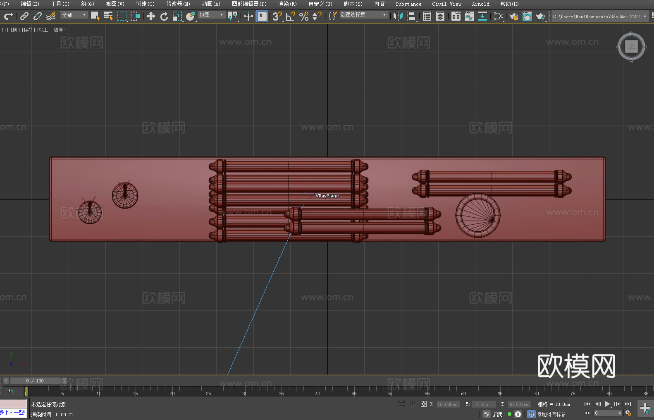Toggle the Scene Explorer icon
Image resolution: width=654 pixels, height=420 pixels.
[x=427, y=16]
